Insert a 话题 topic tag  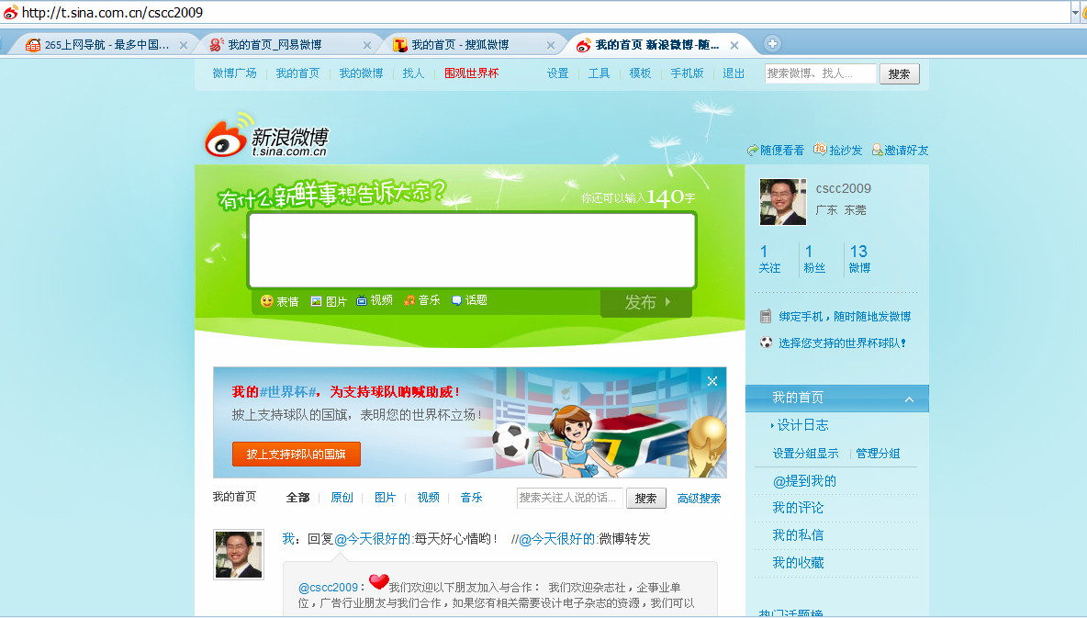click(x=469, y=300)
